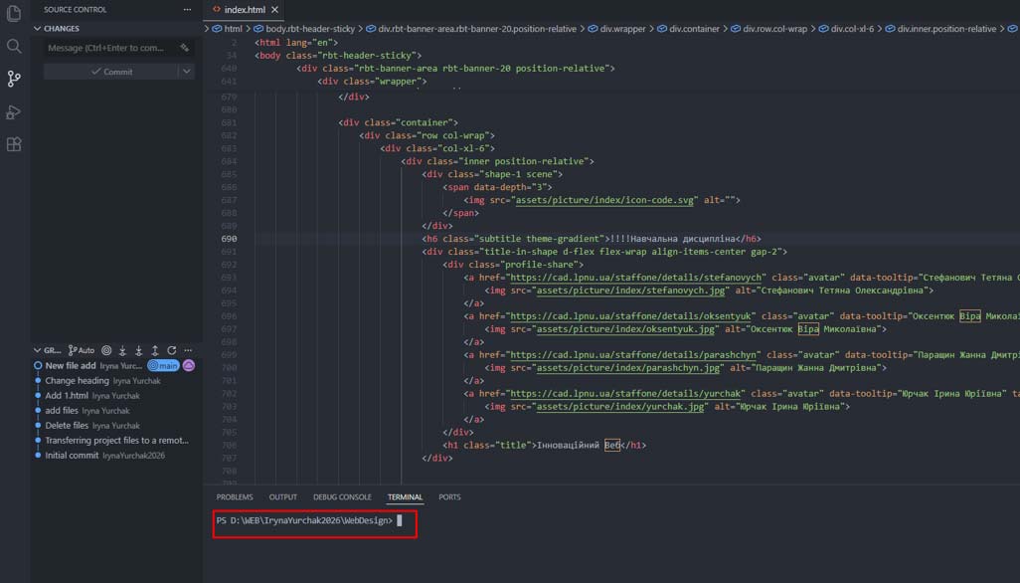This screenshot has height=583, width=1020.
Task: Go to current history item target icon
Action: (x=106, y=350)
